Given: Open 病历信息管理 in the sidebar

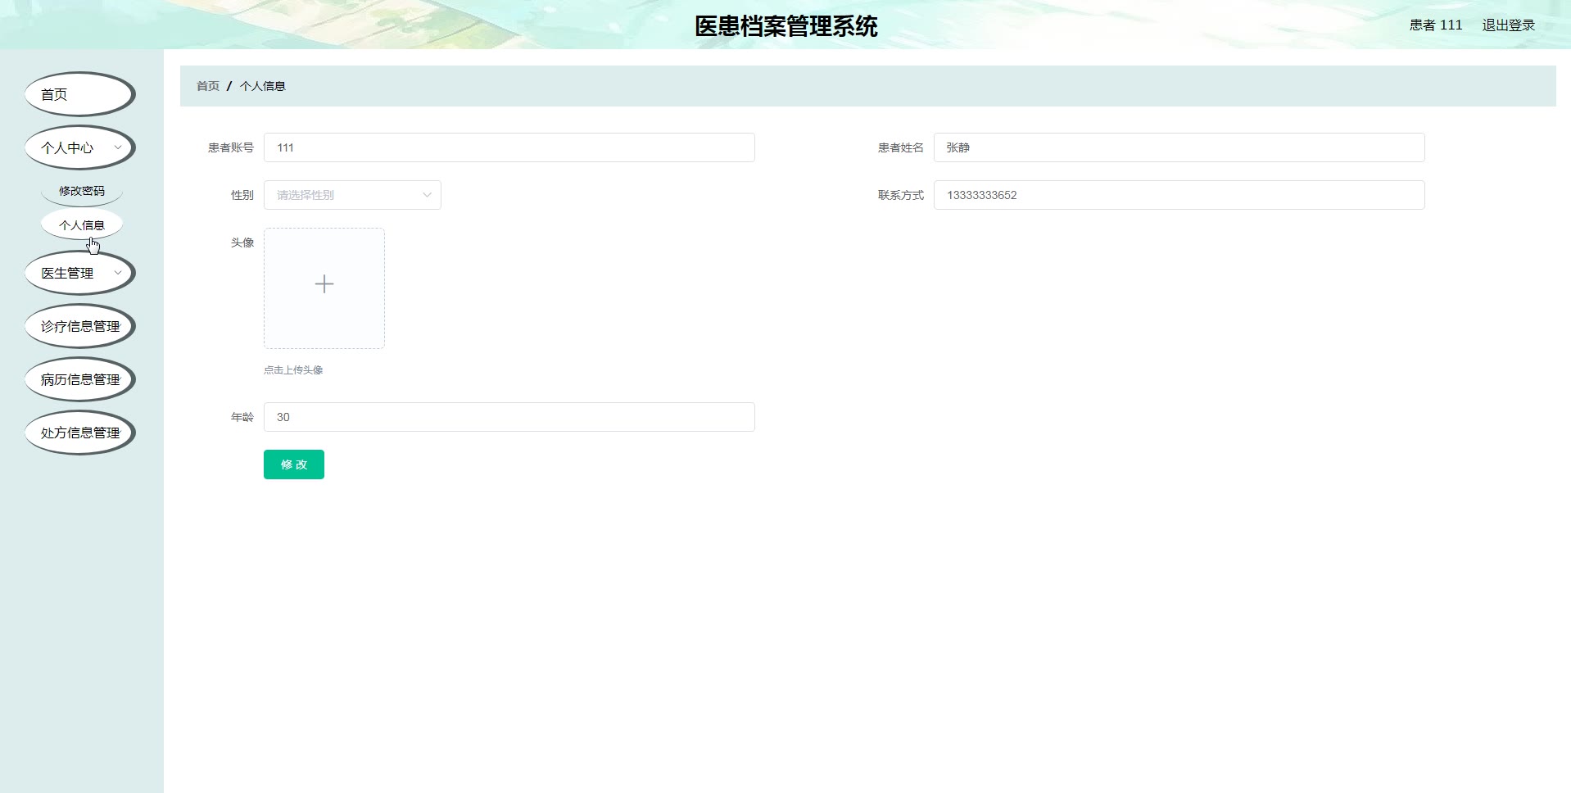Looking at the screenshot, I should [x=79, y=379].
